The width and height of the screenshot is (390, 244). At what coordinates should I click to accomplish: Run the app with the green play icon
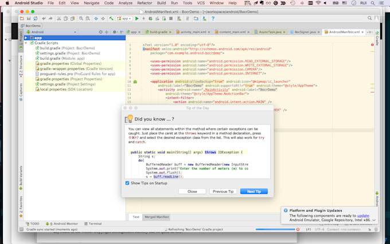point(137,19)
